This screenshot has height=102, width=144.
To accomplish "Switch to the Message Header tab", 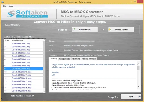I will pyautogui.click(x=64, y=59).
